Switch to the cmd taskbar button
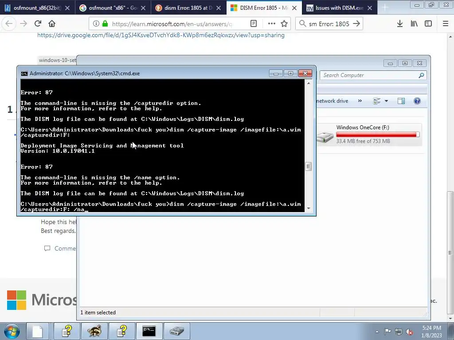Viewport: 454px width, 340px height. [x=149, y=331]
